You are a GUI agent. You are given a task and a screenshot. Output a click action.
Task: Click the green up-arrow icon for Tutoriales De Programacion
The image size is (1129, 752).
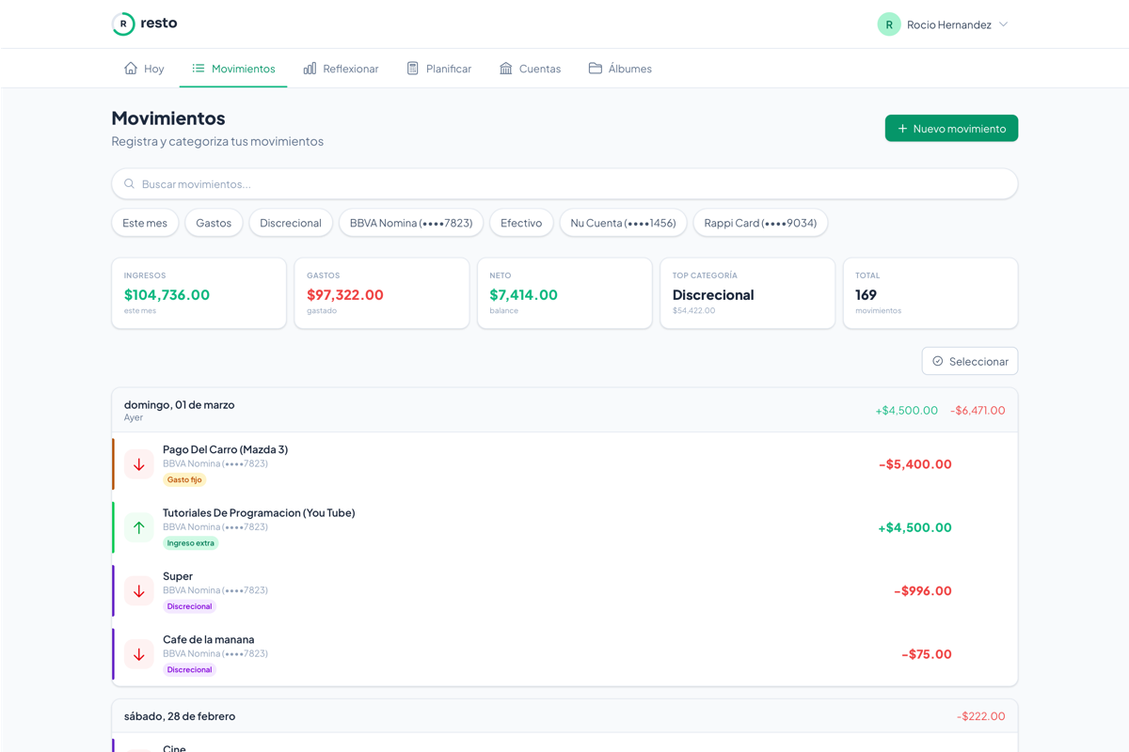click(139, 527)
